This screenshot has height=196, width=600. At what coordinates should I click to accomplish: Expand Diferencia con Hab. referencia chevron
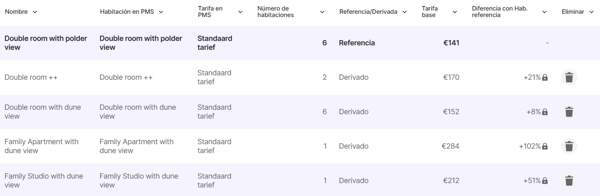click(x=544, y=12)
